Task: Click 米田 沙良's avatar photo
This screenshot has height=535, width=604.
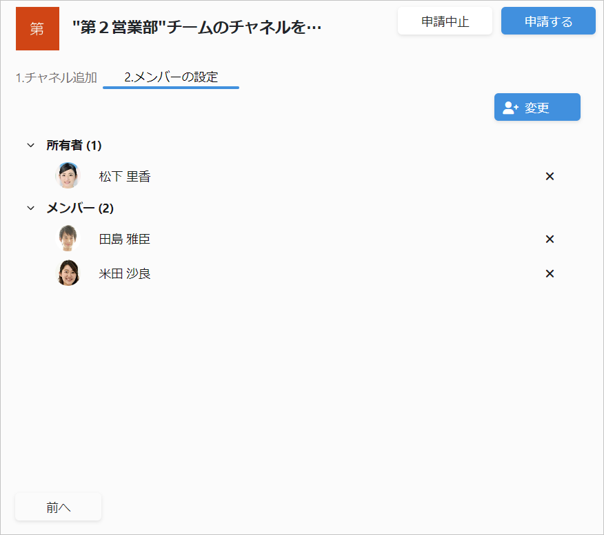Action: click(68, 273)
